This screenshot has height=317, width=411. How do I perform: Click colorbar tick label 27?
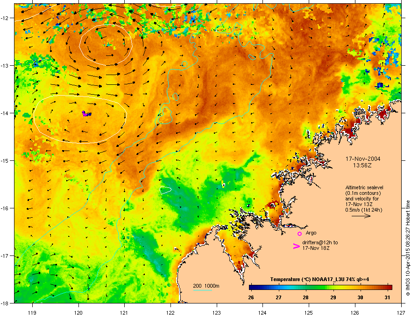click(x=278, y=297)
